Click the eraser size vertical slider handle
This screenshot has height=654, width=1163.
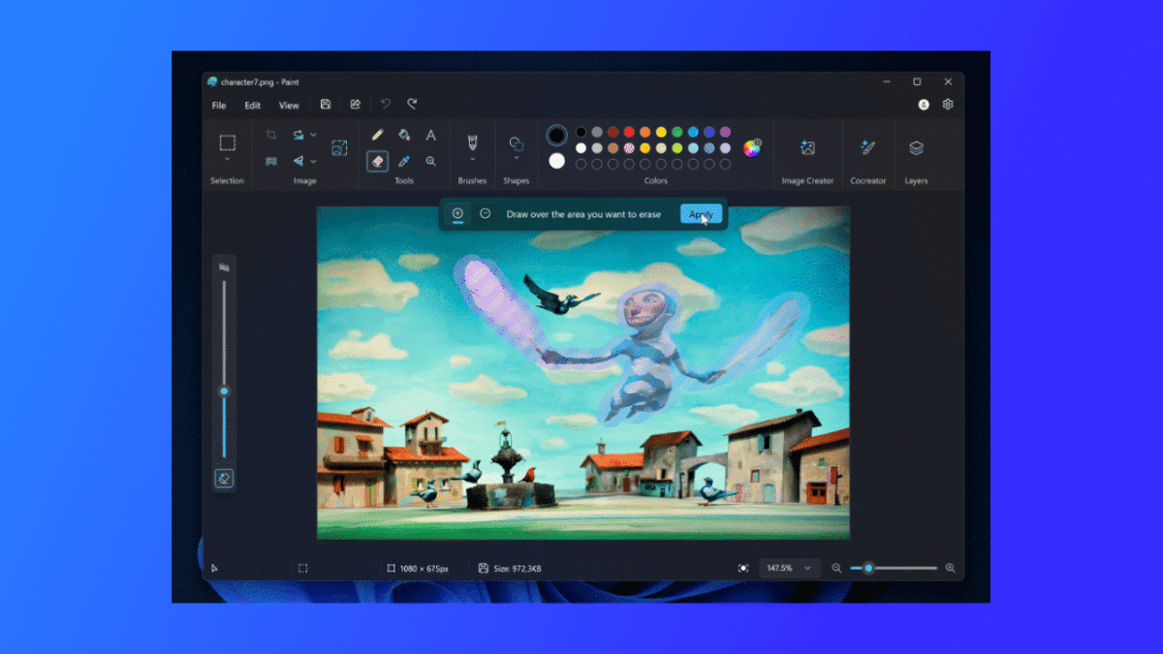[x=224, y=391]
